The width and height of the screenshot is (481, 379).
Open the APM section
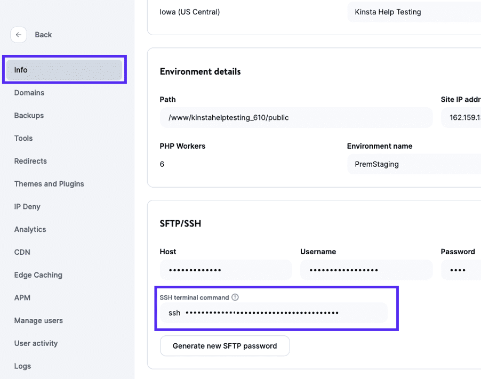[x=22, y=297]
